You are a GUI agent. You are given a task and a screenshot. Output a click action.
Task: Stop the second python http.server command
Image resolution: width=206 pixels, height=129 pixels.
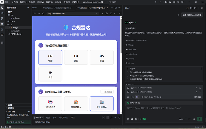click(196, 92)
